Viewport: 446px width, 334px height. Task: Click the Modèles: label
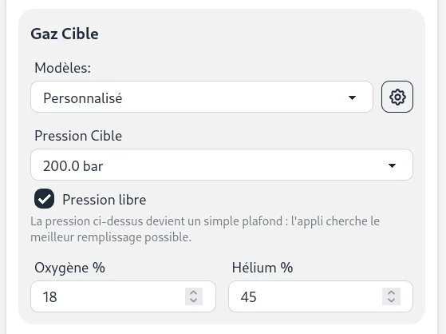pyautogui.click(x=62, y=68)
